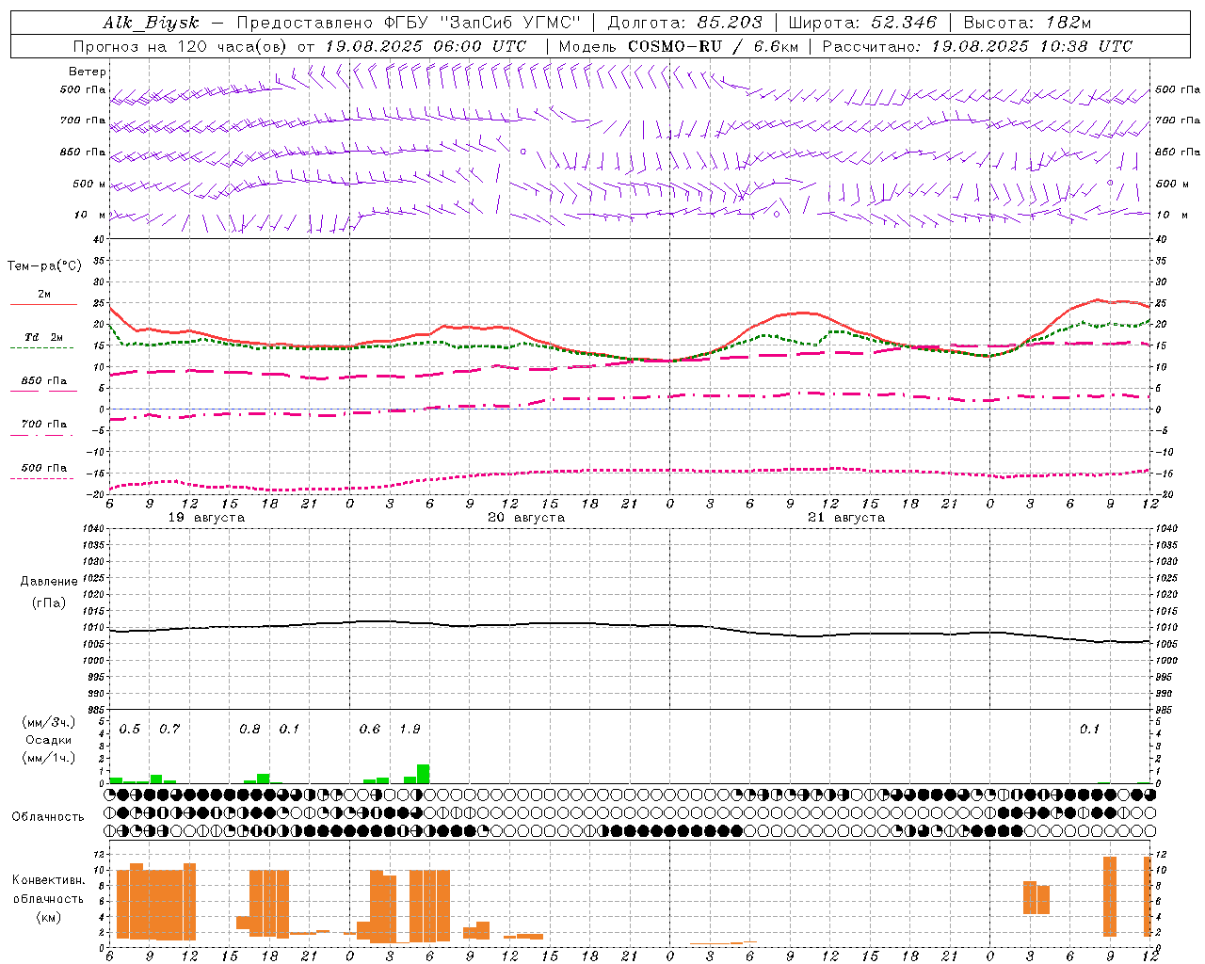Click the precipitation total value 0.8
1205x964 pixels.
click(249, 730)
